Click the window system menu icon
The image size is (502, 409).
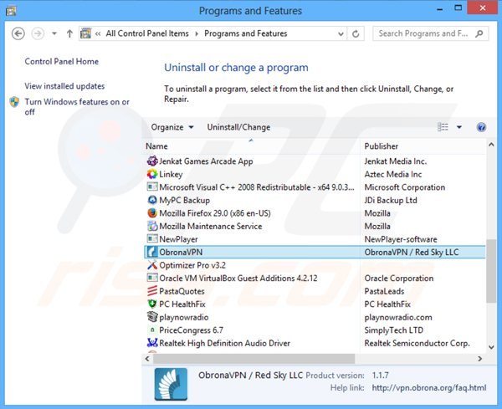click(11, 11)
